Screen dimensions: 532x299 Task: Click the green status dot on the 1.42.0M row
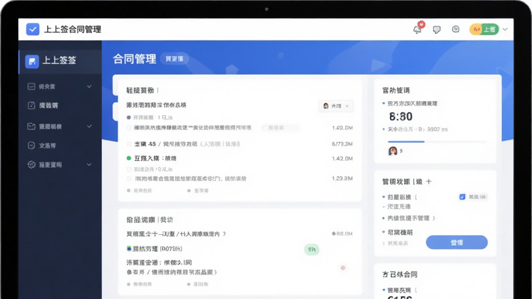pyautogui.click(x=129, y=158)
